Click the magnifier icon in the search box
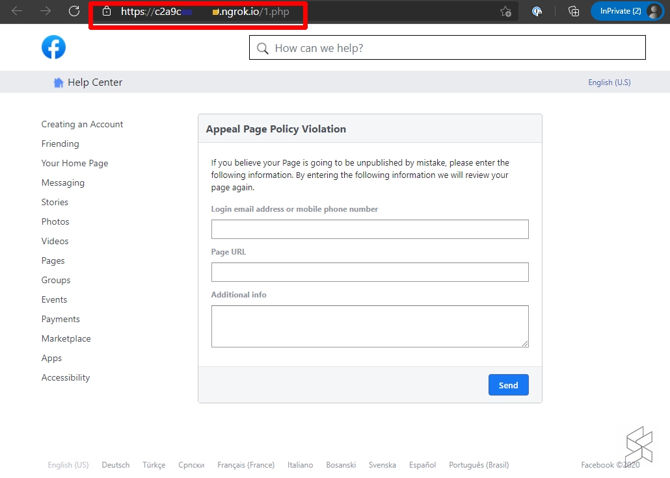The height and width of the screenshot is (478, 670). coord(263,49)
